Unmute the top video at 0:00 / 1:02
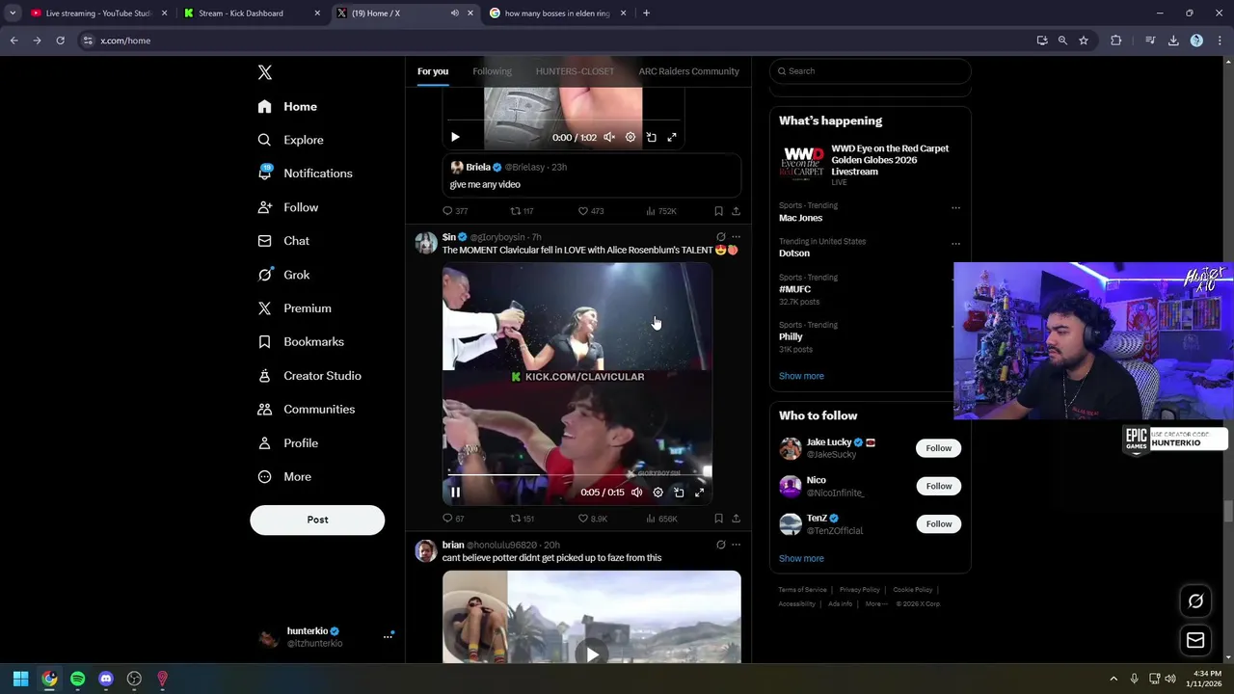Viewport: 1234px width, 694px height. pyautogui.click(x=609, y=138)
